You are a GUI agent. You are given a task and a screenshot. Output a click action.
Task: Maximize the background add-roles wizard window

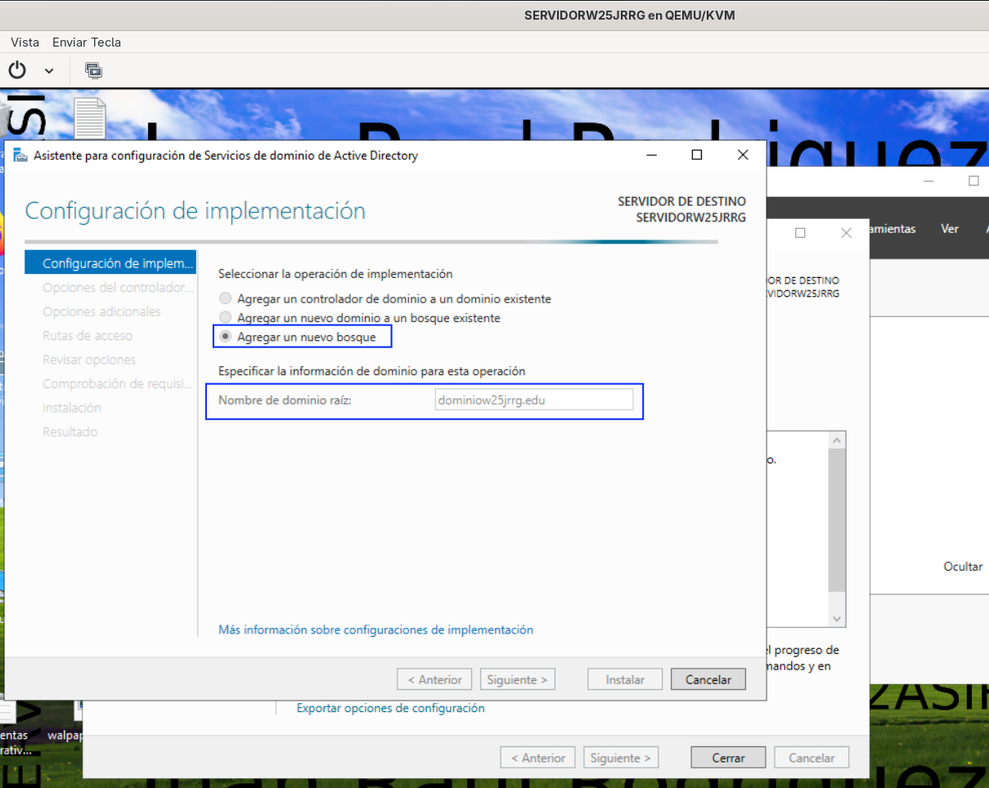(x=800, y=233)
